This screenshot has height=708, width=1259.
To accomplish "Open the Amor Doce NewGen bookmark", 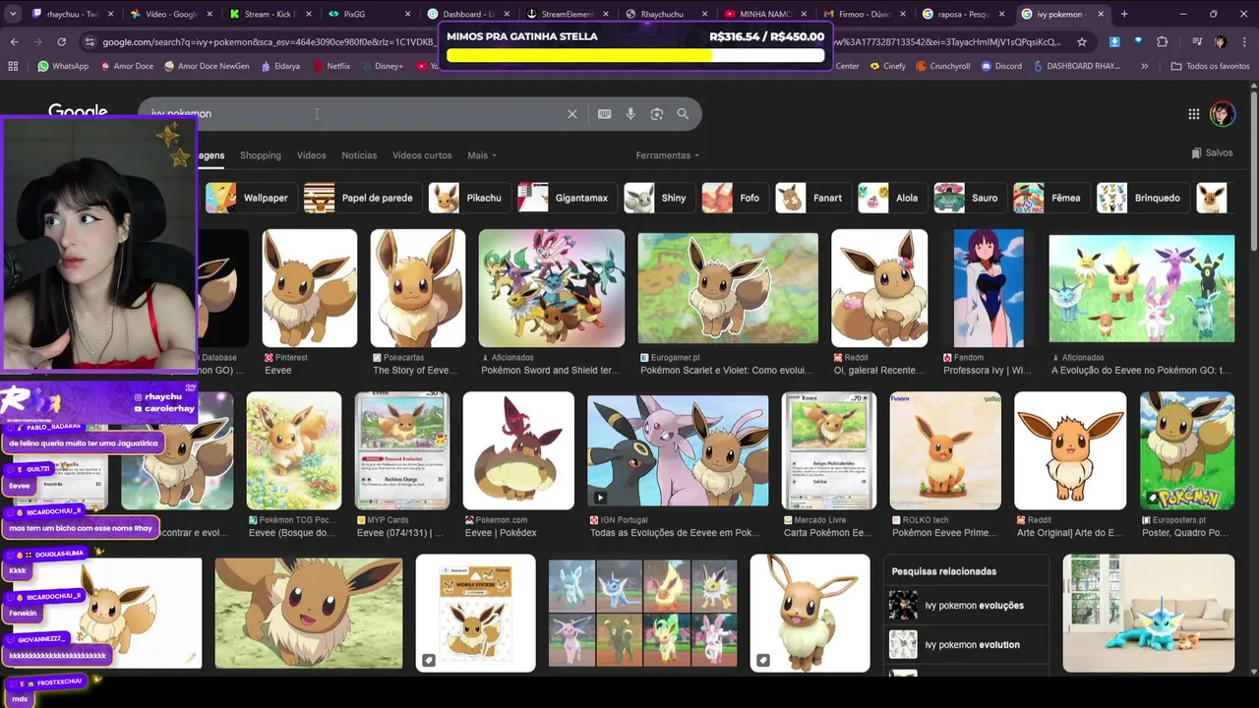I will [x=207, y=66].
